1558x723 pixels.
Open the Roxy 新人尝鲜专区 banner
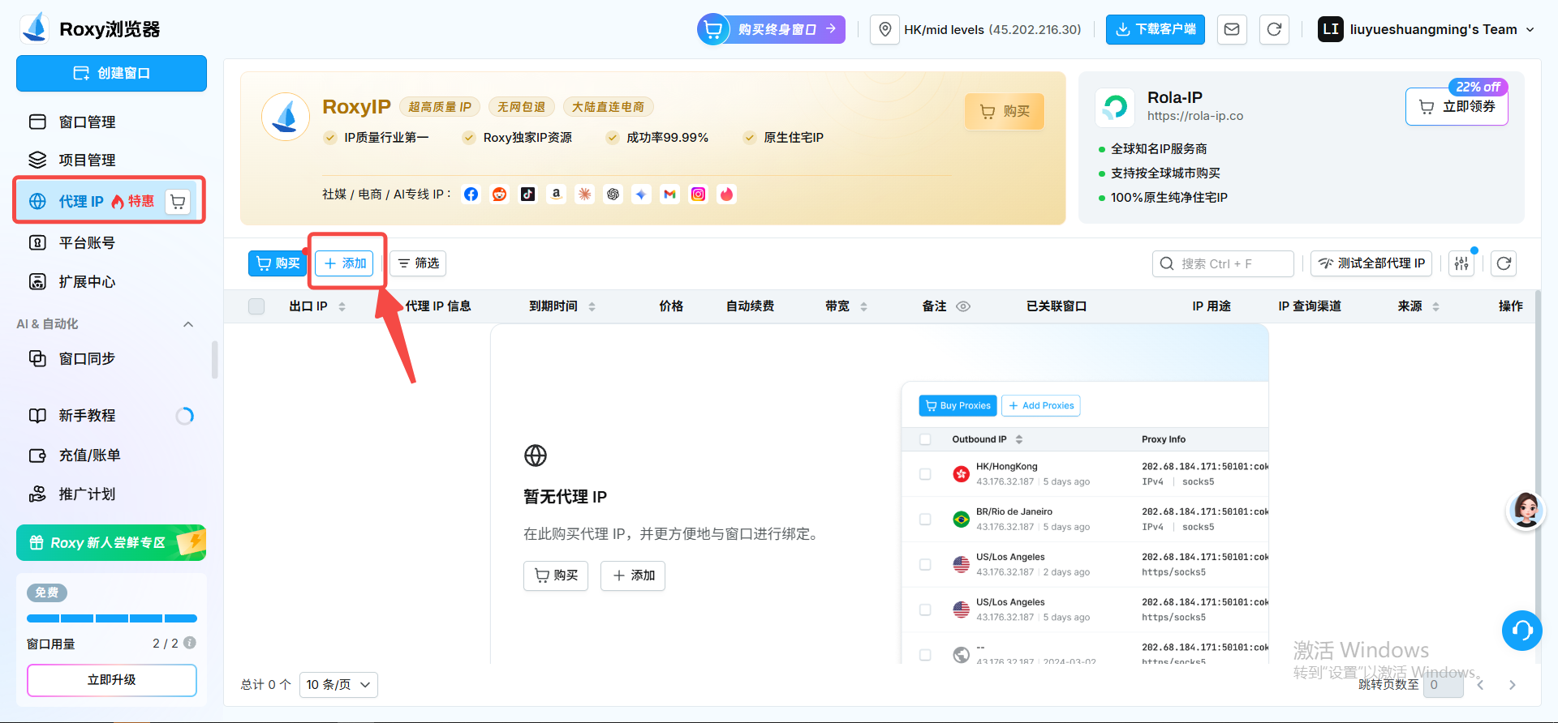(111, 543)
